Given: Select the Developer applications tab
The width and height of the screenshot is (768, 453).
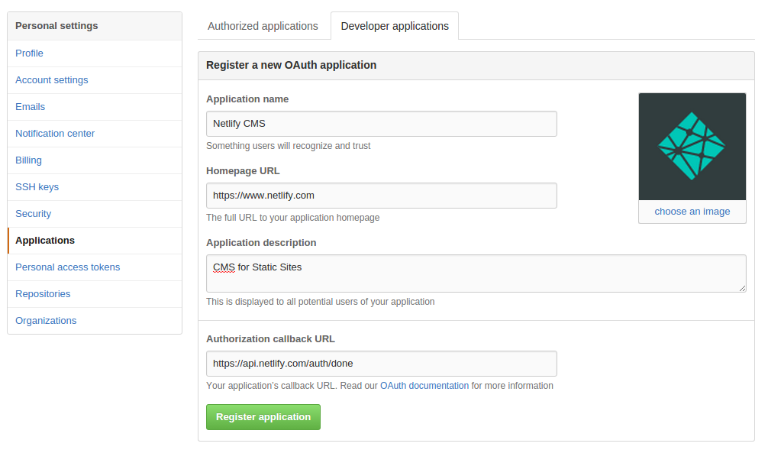Looking at the screenshot, I should click(395, 25).
